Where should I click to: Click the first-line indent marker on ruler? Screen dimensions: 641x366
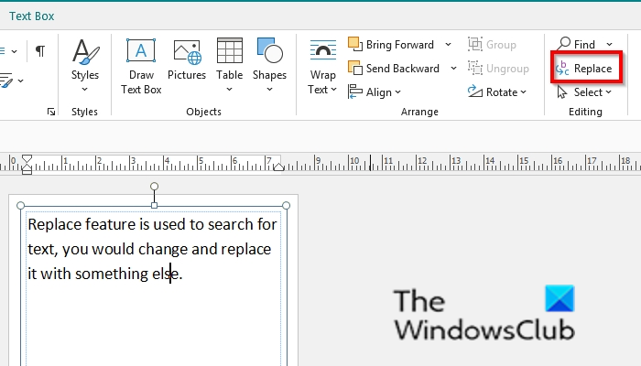27,158
